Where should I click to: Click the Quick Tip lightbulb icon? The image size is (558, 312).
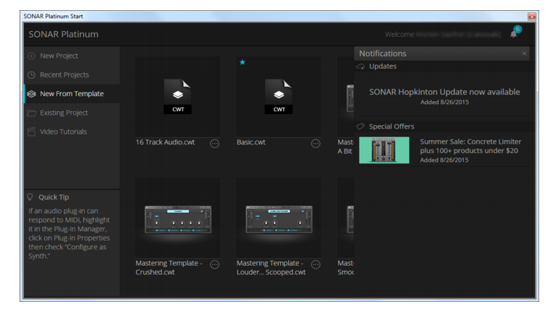30,197
